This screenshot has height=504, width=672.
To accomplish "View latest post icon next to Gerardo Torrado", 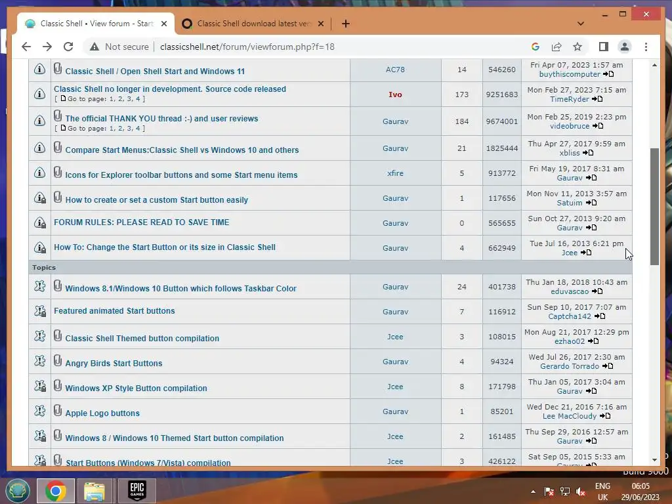I will (607, 366).
